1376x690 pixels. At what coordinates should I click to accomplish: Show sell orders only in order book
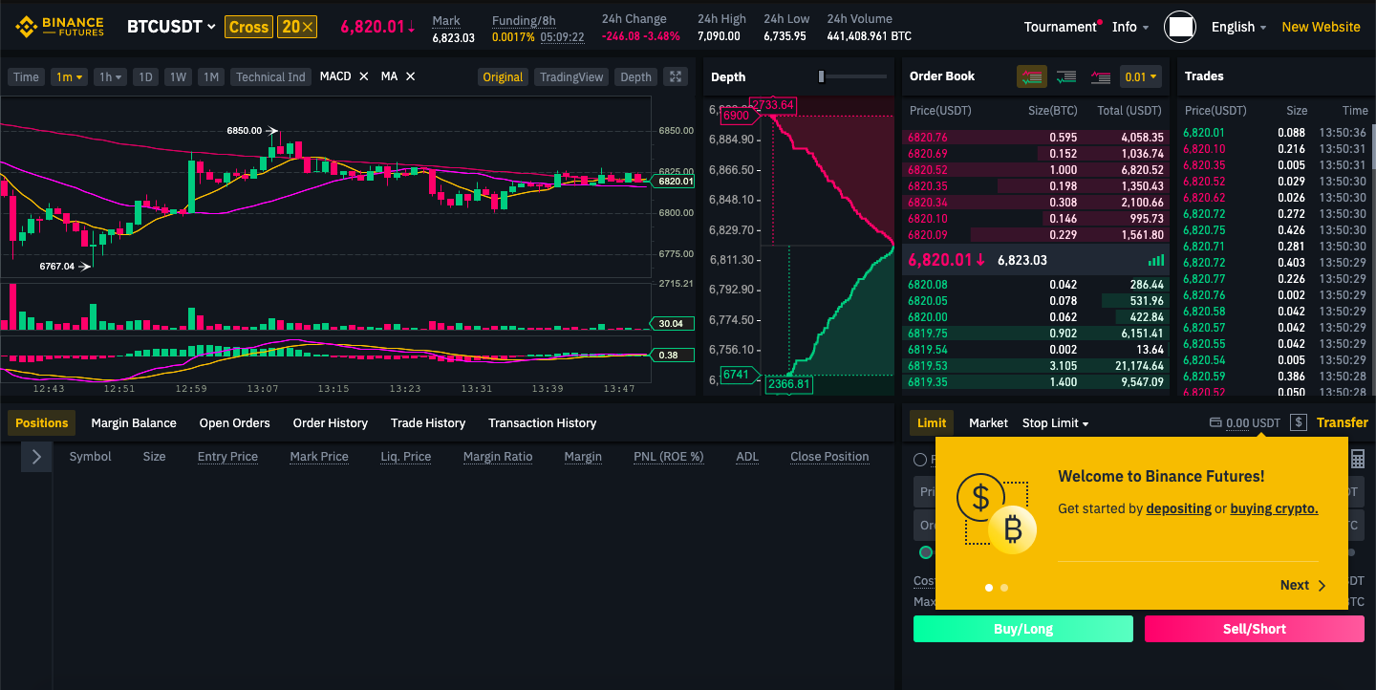[1101, 76]
